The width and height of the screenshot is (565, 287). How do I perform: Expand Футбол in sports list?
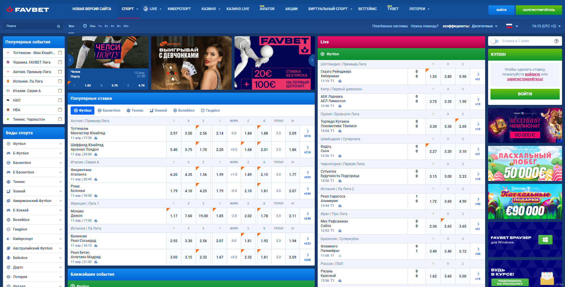pyautogui.click(x=61, y=144)
